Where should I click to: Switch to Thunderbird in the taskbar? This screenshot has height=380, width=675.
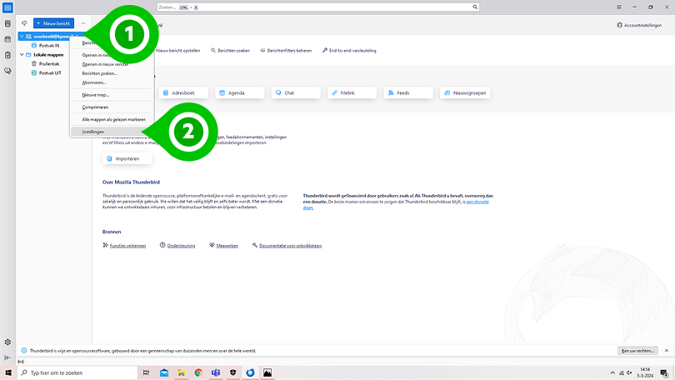[250, 372]
